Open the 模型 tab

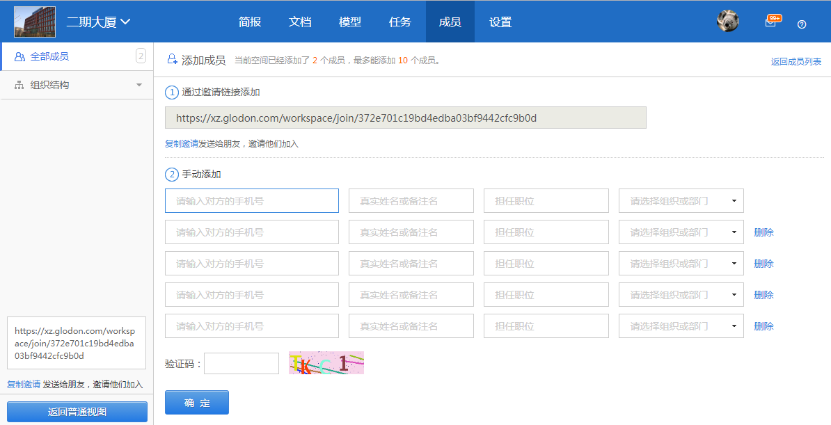point(350,22)
